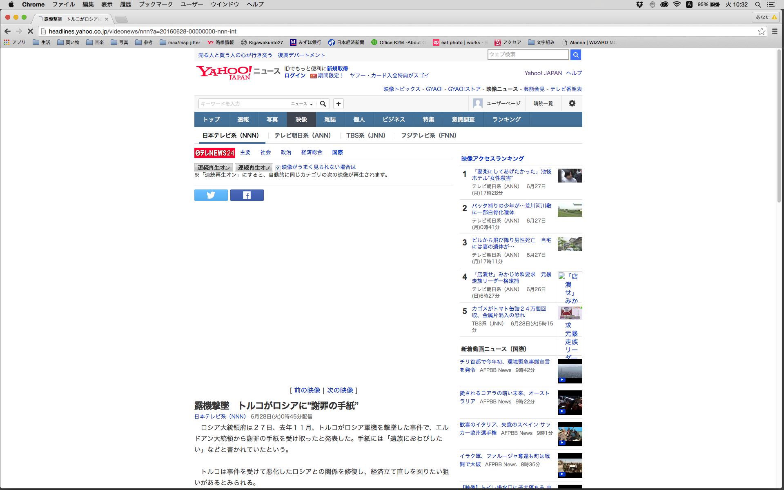Turn on 連続再生オン continuous playback
Screen dimensions: 784x490
click(213, 167)
